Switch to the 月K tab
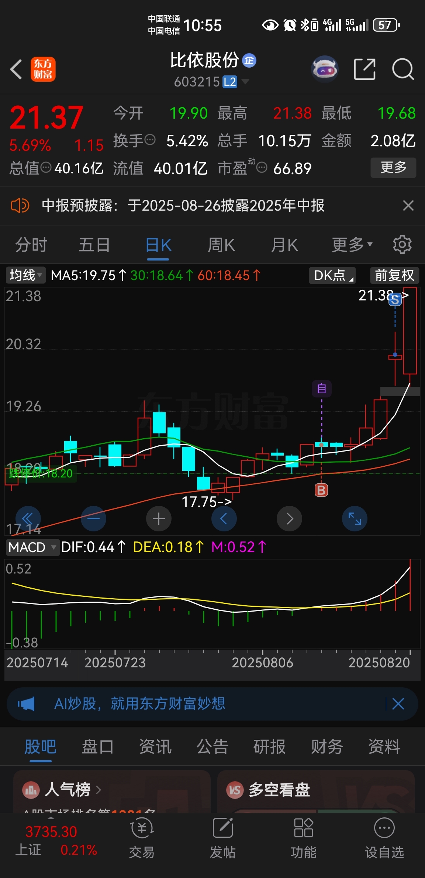The image size is (425, 878). pos(284,245)
